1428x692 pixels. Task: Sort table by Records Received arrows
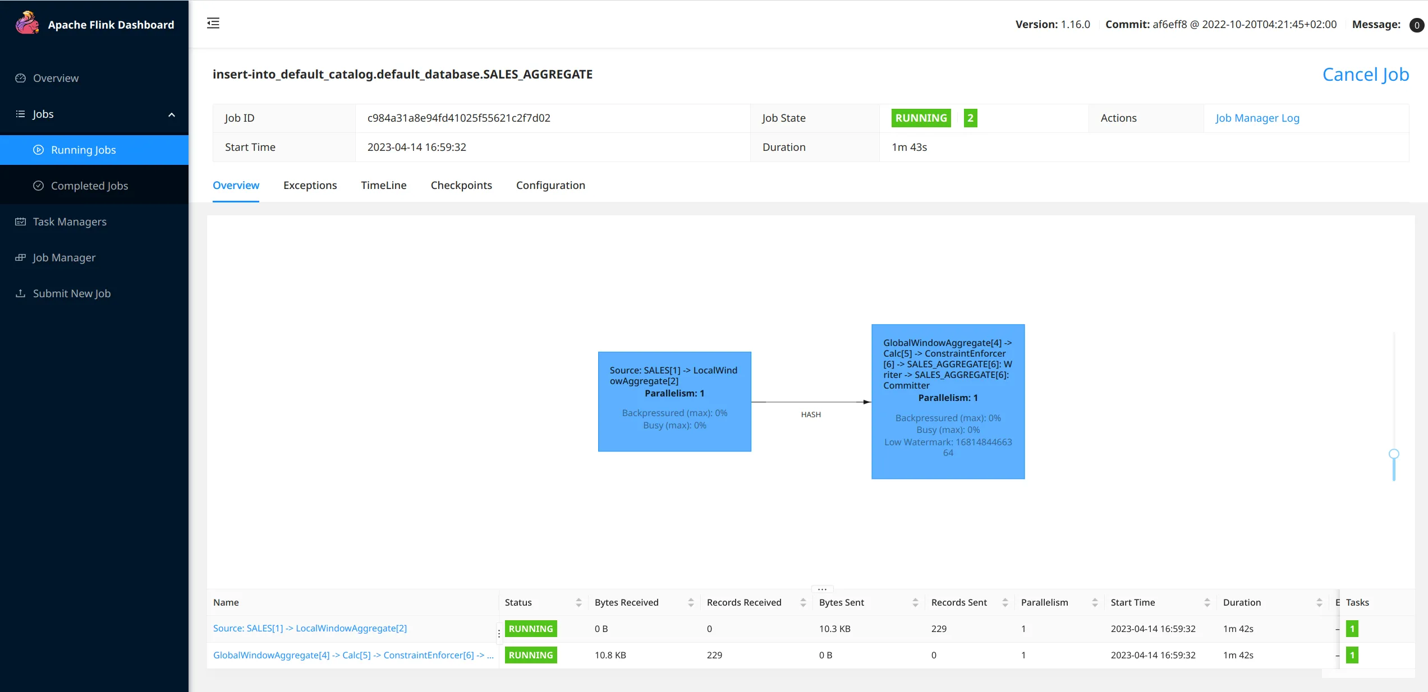(x=803, y=602)
